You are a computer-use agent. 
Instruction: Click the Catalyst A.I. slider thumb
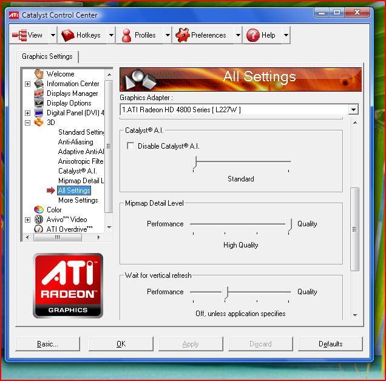click(194, 163)
